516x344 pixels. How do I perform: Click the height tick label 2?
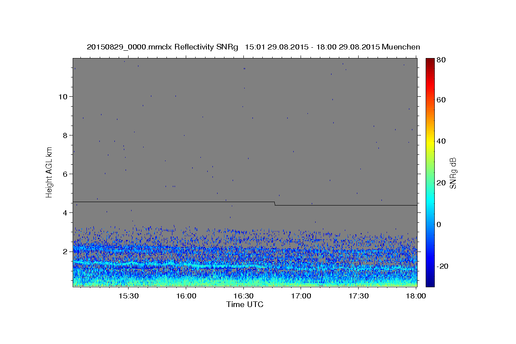(x=64, y=252)
